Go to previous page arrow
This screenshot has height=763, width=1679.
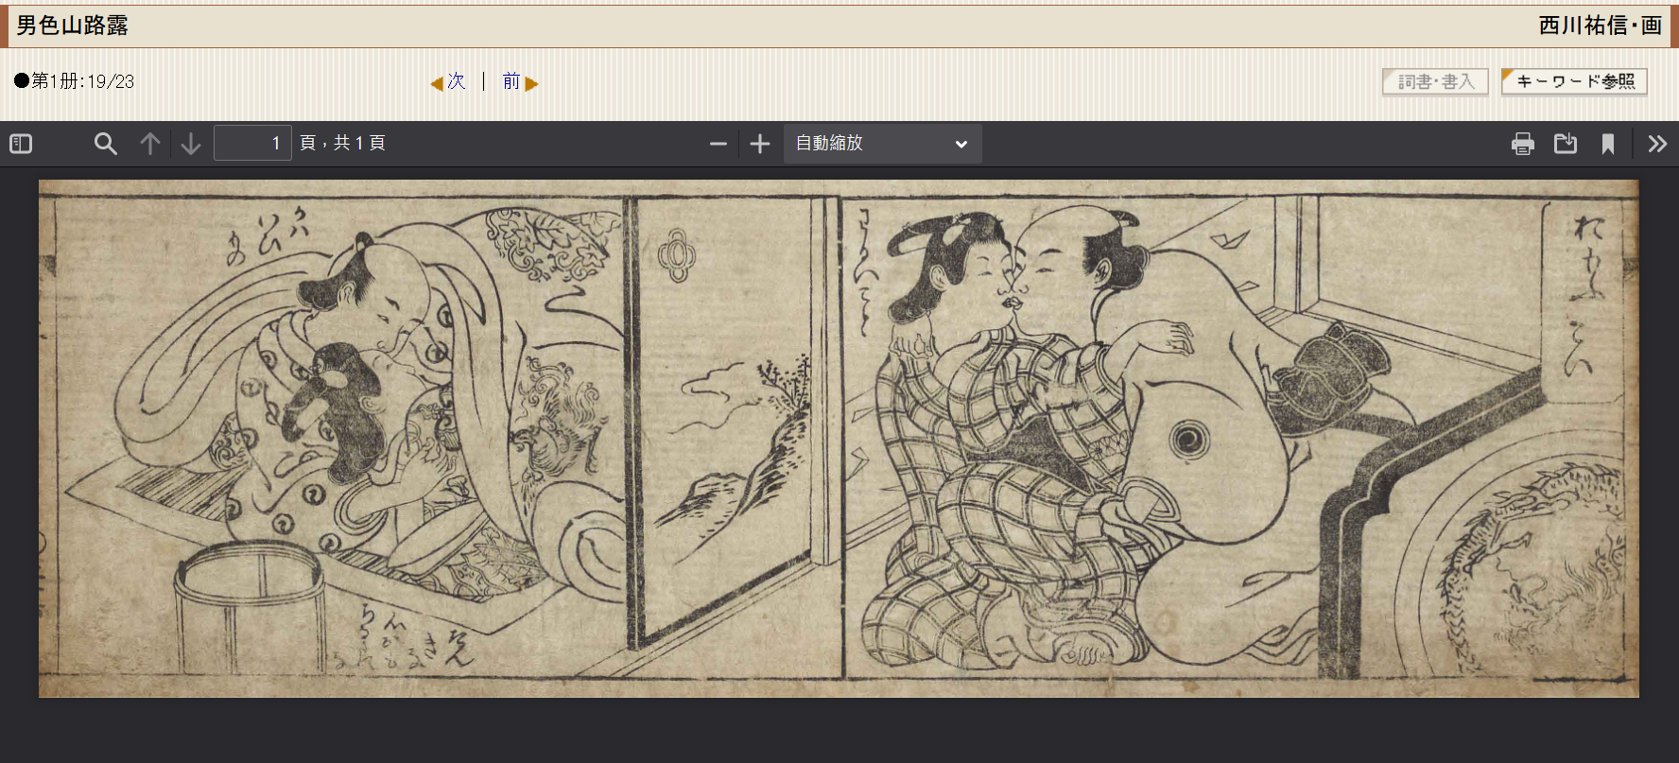[150, 144]
